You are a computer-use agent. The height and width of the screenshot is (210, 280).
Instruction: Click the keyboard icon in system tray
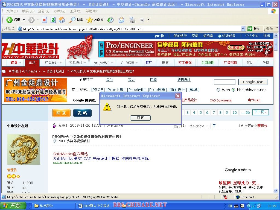point(236,206)
